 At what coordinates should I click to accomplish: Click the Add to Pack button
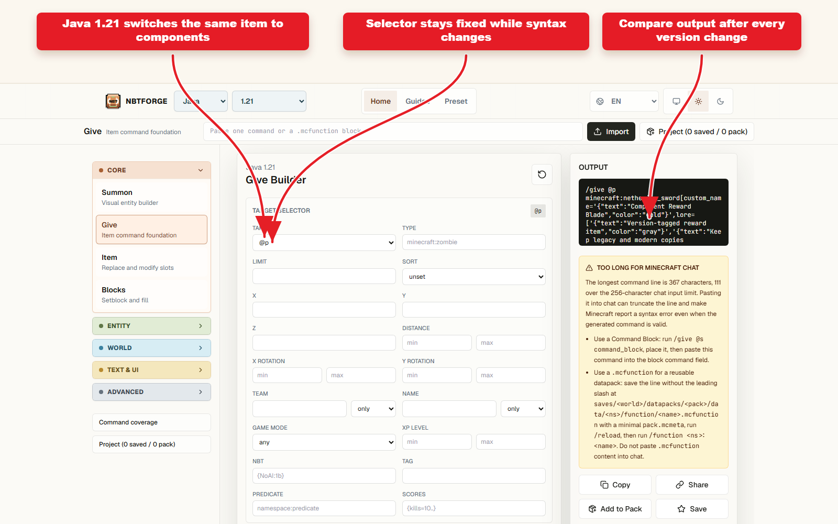pyautogui.click(x=615, y=509)
